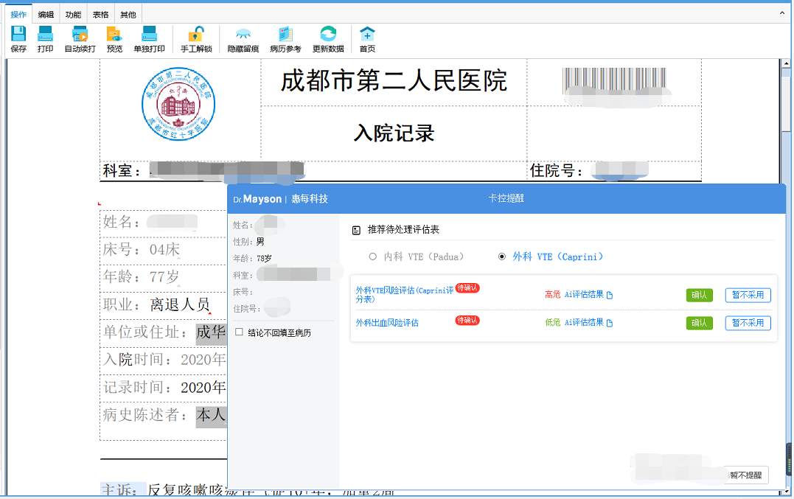
Task: Confirm the 外科出血风险评估 row with 确认
Action: pyautogui.click(x=700, y=323)
